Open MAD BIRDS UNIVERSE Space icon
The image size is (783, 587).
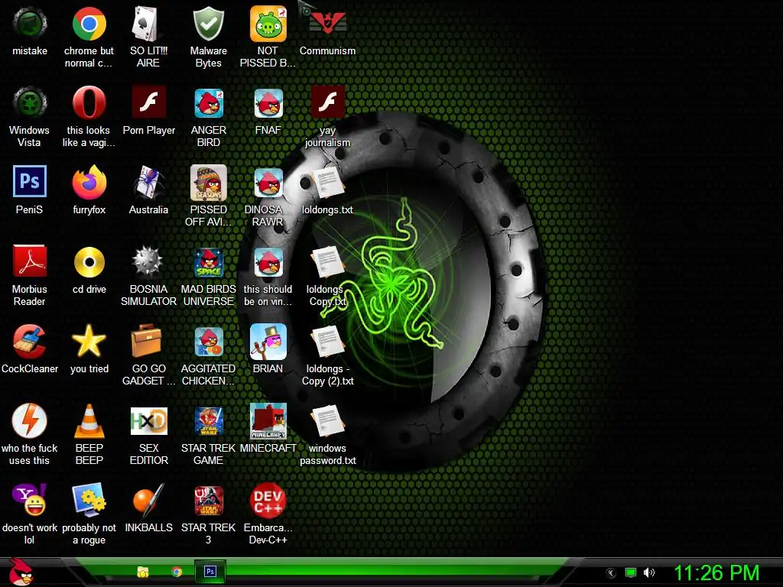point(208,262)
